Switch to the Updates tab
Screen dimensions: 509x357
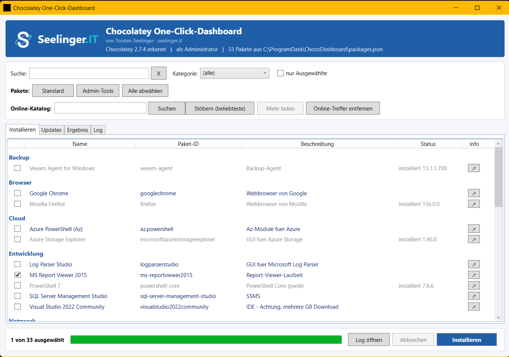(x=51, y=130)
